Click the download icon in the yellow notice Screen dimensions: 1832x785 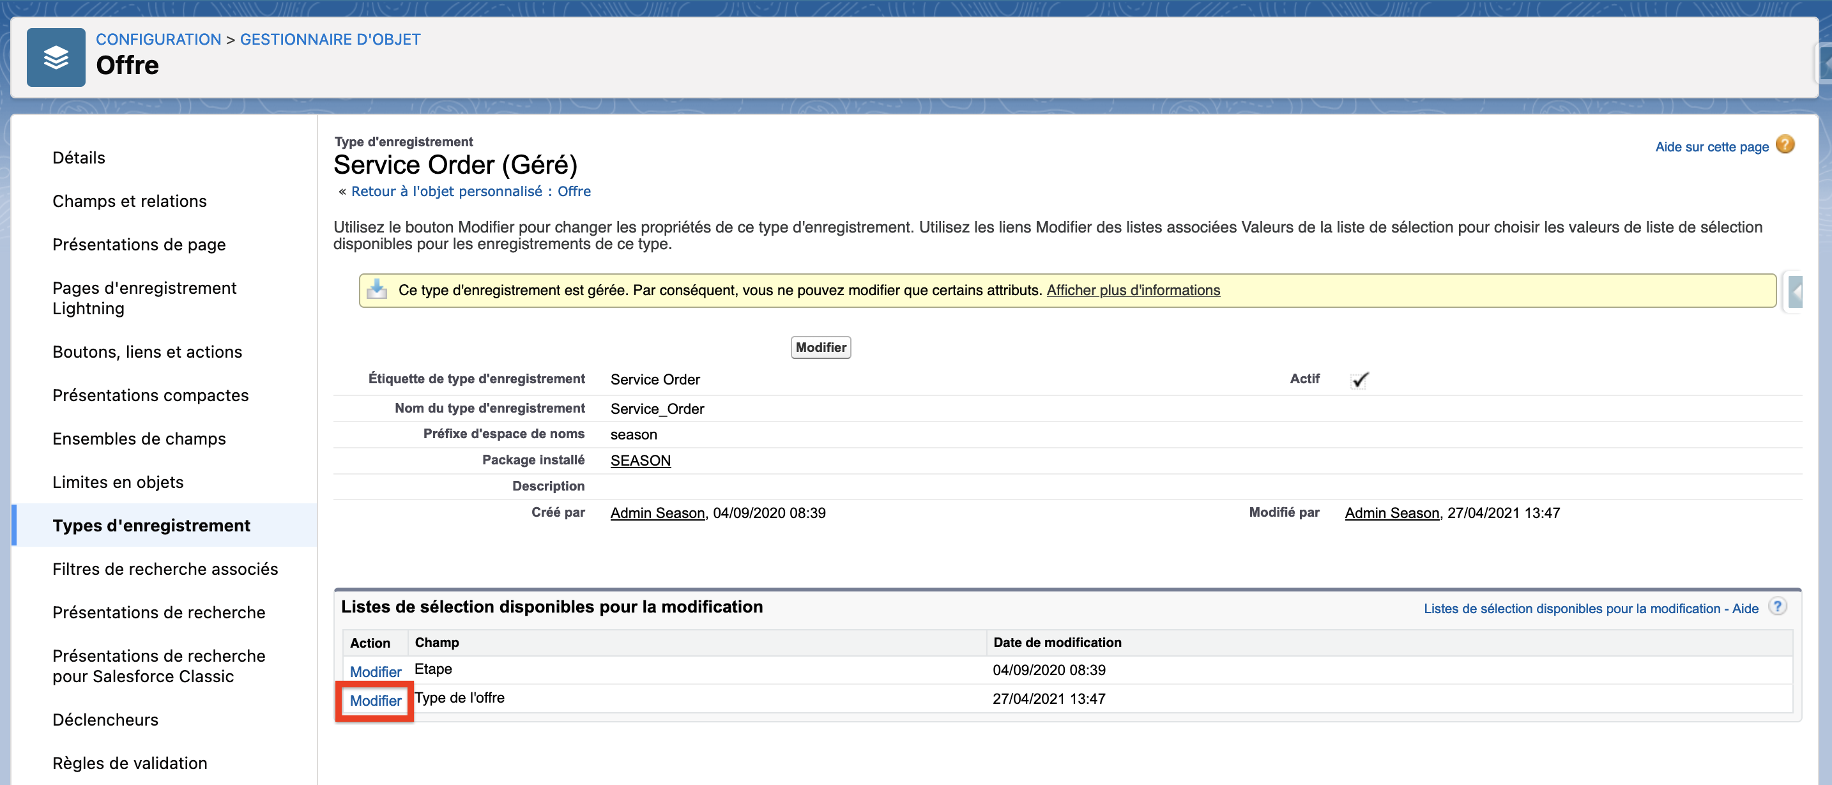pos(377,289)
